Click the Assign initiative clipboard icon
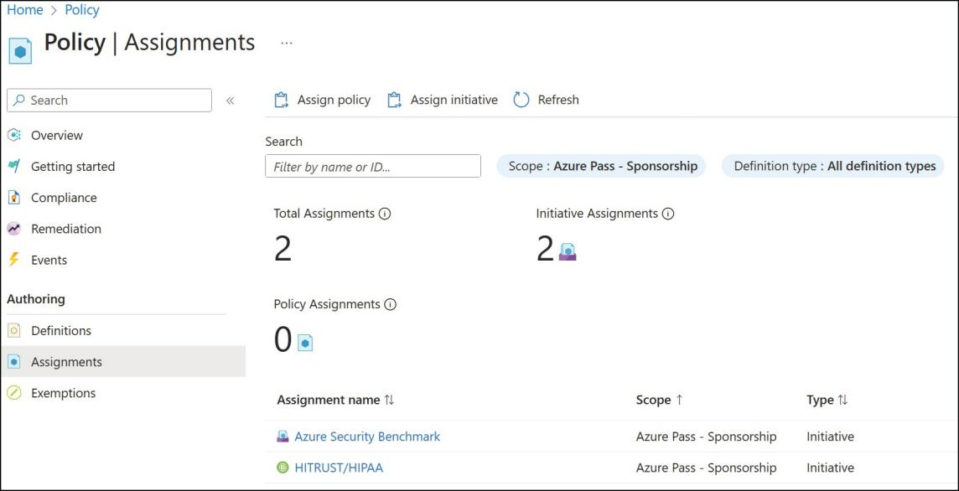The width and height of the screenshot is (959, 491). click(395, 100)
